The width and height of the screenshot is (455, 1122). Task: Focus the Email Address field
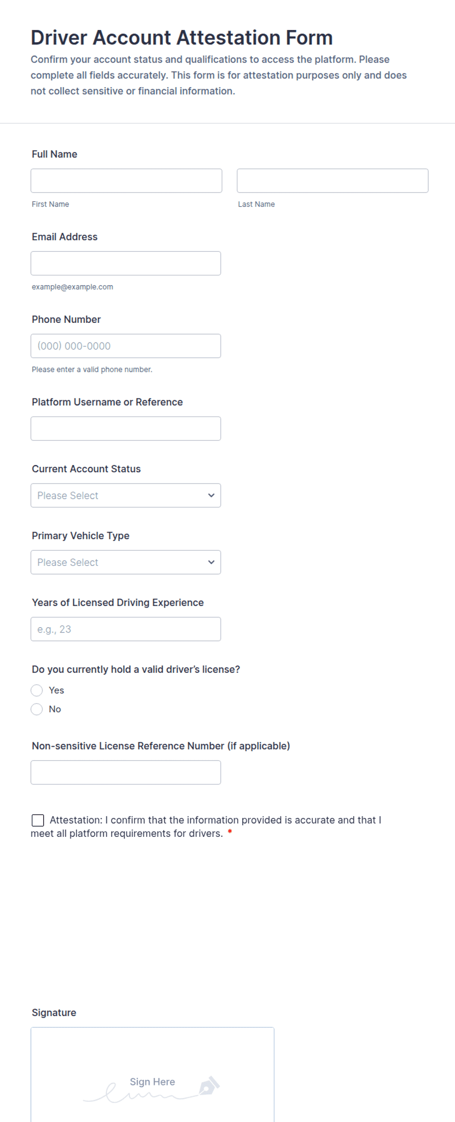click(x=126, y=263)
